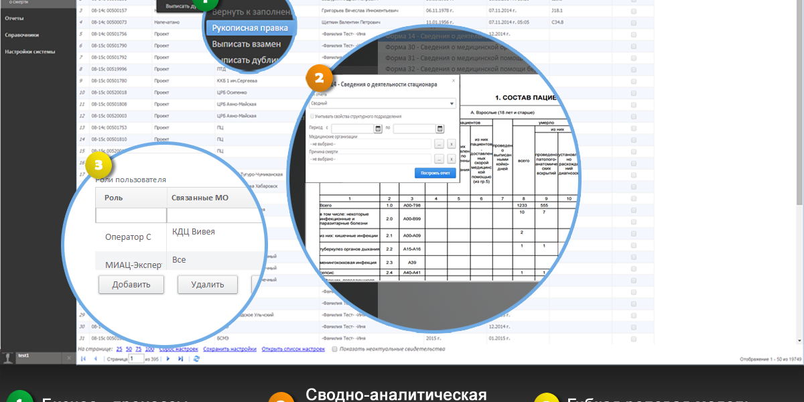
Task: Go to the first page of the grid
Action: click(83, 359)
